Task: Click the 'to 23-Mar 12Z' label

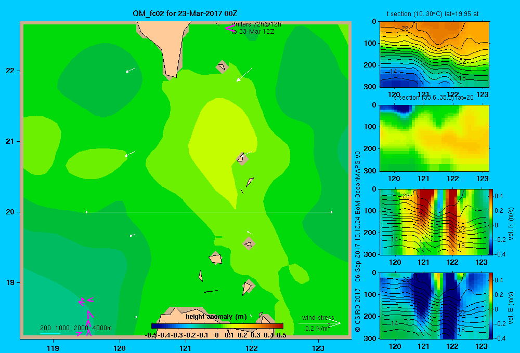Action: coord(253,32)
